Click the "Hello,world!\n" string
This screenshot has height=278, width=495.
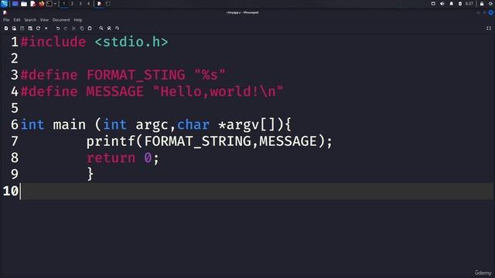218,92
